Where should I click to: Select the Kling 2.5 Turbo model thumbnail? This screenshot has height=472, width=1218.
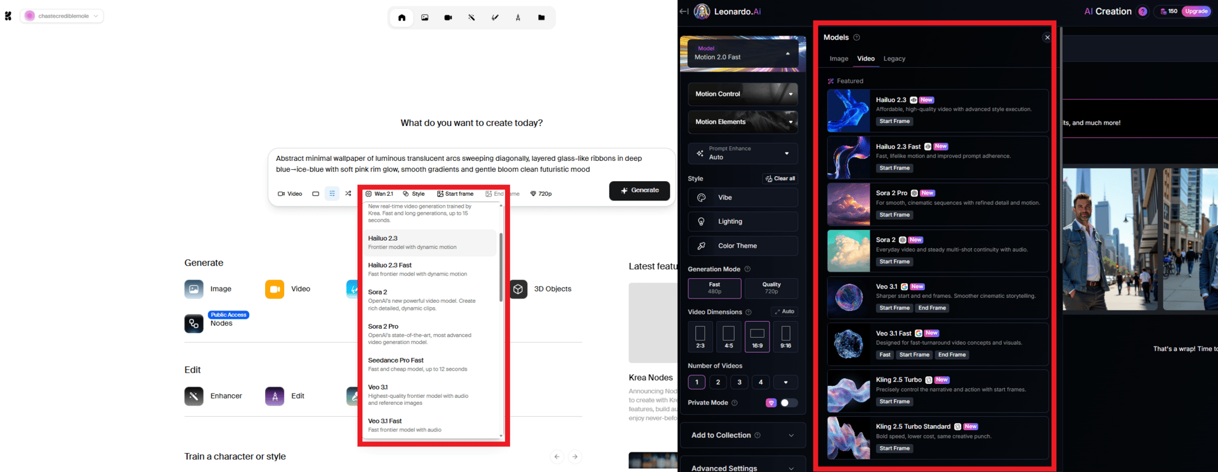click(x=849, y=392)
